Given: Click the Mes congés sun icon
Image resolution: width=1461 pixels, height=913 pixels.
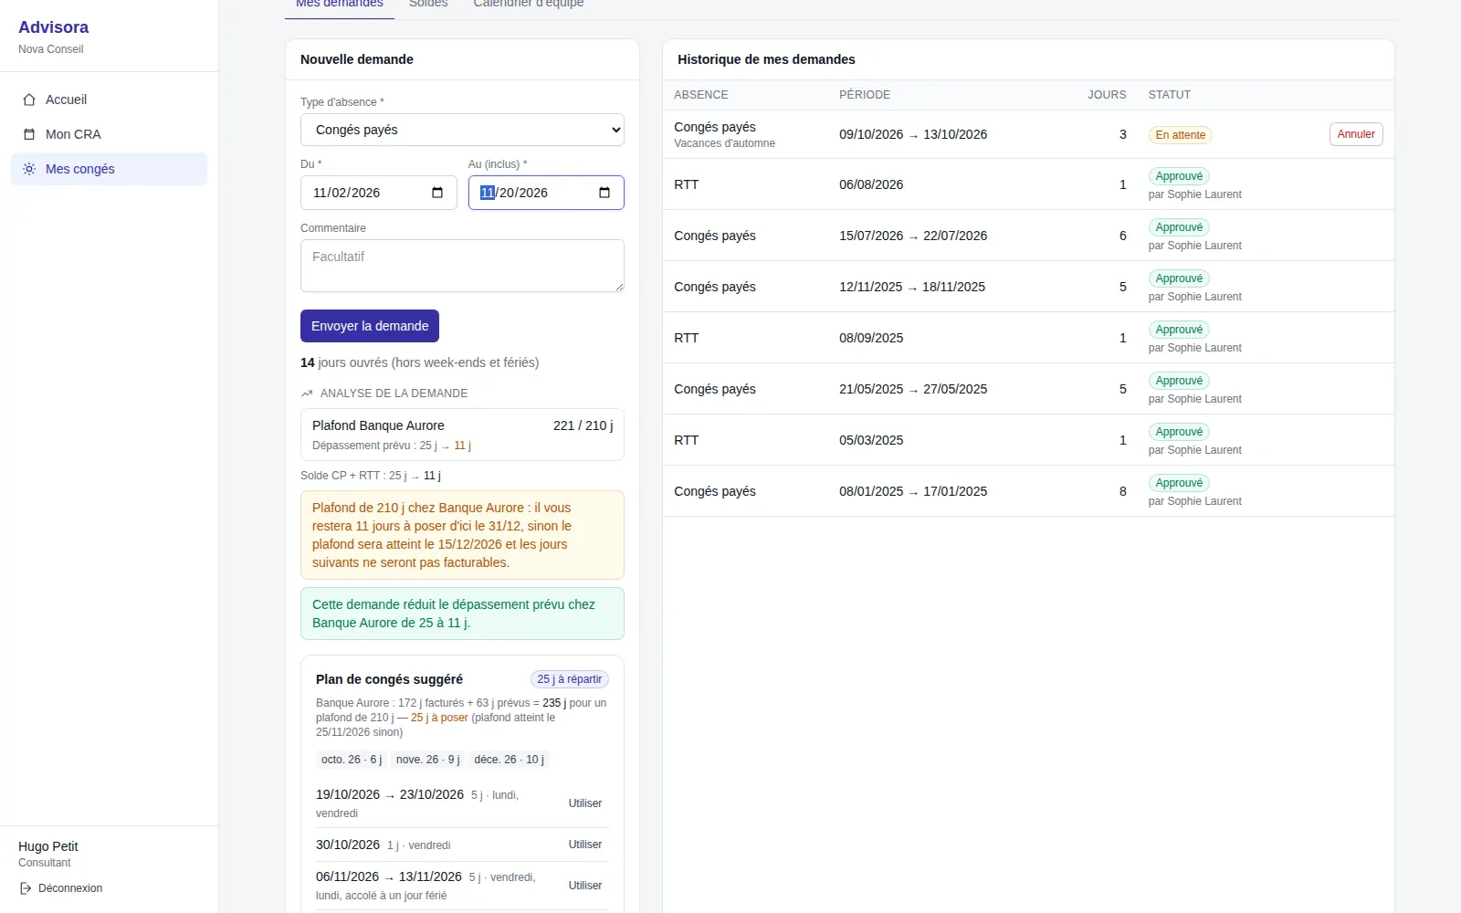Looking at the screenshot, I should coord(29,169).
